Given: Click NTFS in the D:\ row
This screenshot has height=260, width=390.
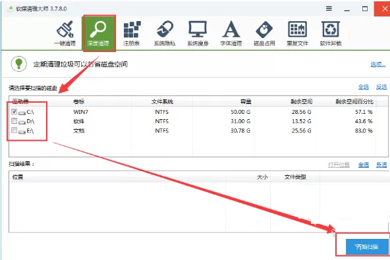Looking at the screenshot, I should [162, 121].
